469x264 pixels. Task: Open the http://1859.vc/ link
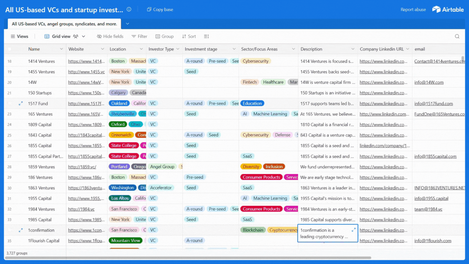coord(82,167)
